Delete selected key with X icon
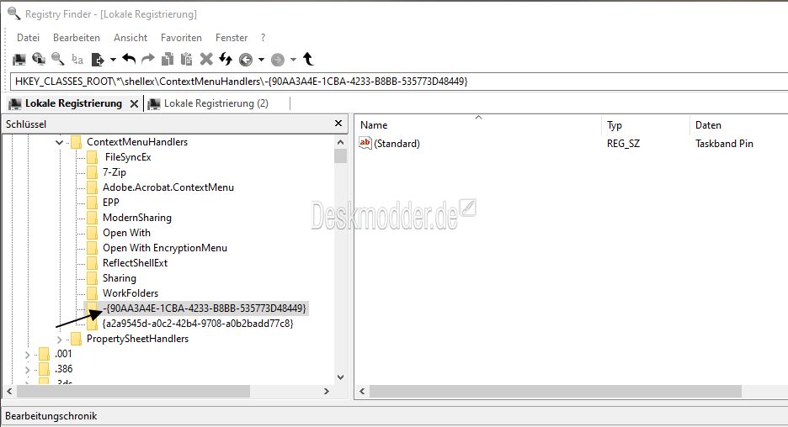This screenshot has height=427, width=788. [x=206, y=59]
